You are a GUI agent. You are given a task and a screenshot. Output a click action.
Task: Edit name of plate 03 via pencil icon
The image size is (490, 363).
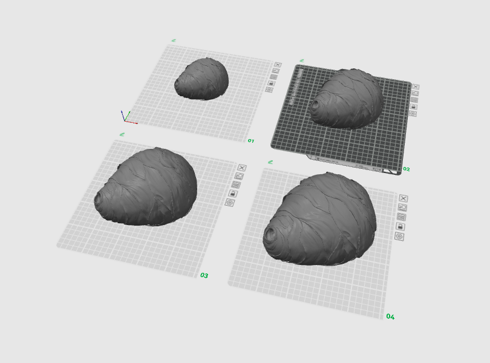(x=122, y=134)
